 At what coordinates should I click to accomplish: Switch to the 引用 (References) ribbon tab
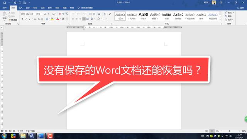[42, 8]
